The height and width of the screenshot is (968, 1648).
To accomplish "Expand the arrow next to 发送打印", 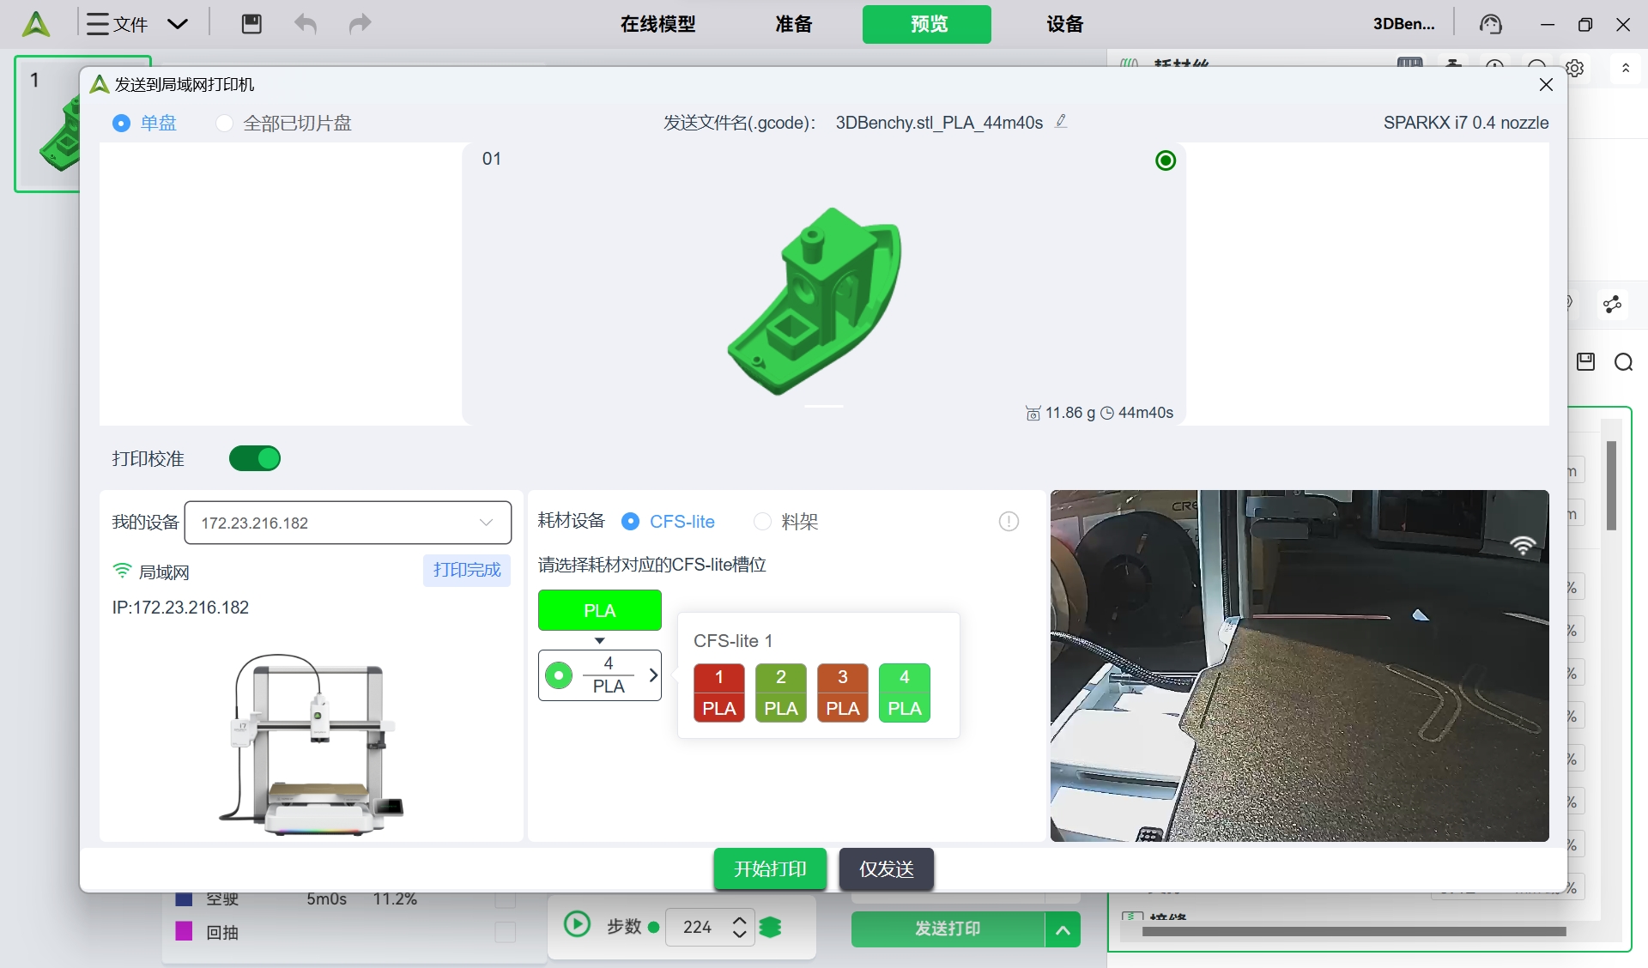I will (1063, 929).
